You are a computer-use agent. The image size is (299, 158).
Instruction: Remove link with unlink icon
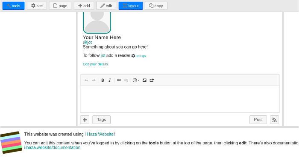click(126, 80)
